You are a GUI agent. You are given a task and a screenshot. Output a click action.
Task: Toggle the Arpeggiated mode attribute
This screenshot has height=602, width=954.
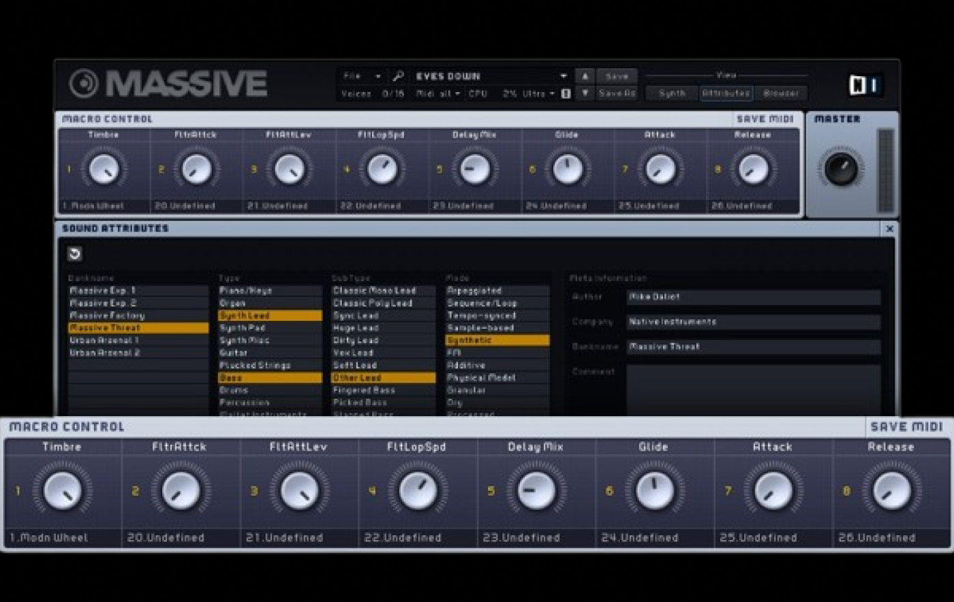click(497, 291)
